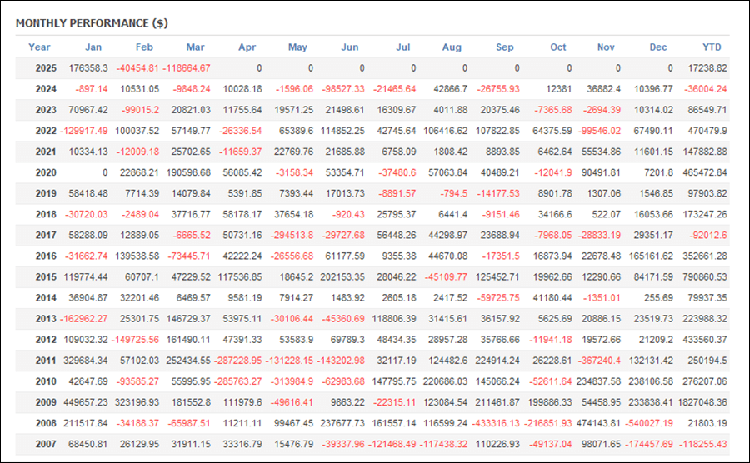Click the Monthly Performance ($) heading
The image size is (750, 463).
92,23
